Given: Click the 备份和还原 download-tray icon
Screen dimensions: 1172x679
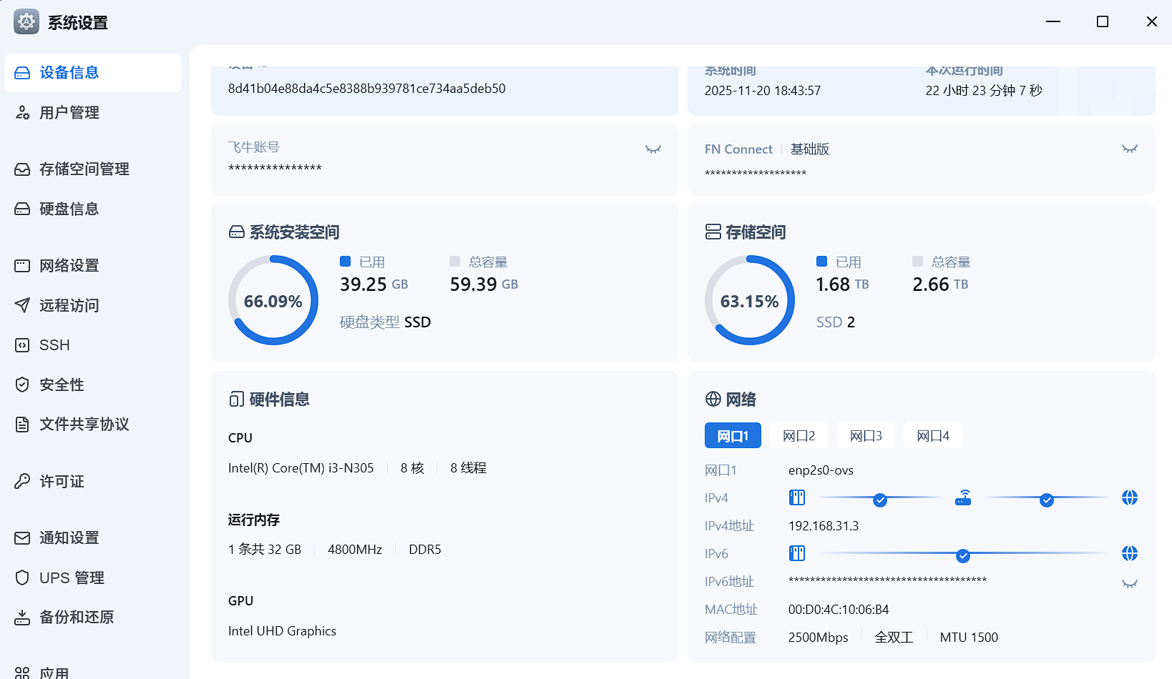Looking at the screenshot, I should (x=22, y=618).
